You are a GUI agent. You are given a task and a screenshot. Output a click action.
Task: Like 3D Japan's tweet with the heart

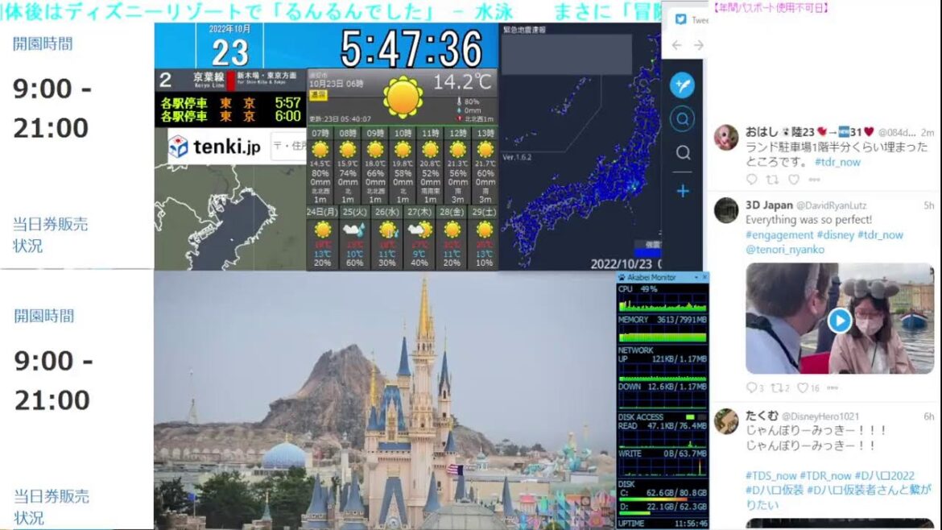(x=804, y=387)
